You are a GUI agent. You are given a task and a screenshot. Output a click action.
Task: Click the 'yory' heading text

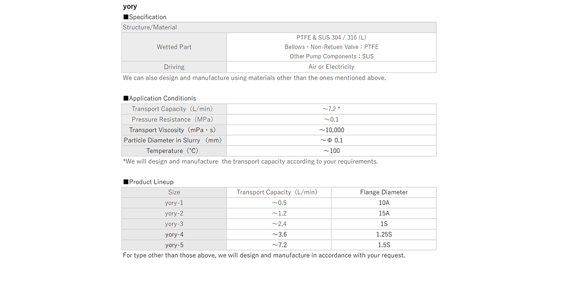coord(130,7)
